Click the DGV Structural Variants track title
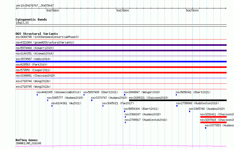The height and width of the screenshot is (149, 234). (x=37, y=34)
